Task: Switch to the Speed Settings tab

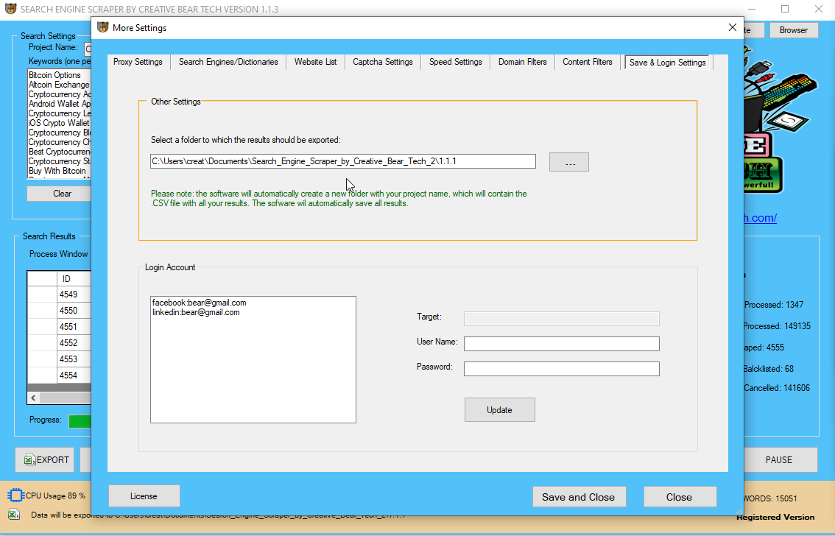Action: [x=455, y=63]
